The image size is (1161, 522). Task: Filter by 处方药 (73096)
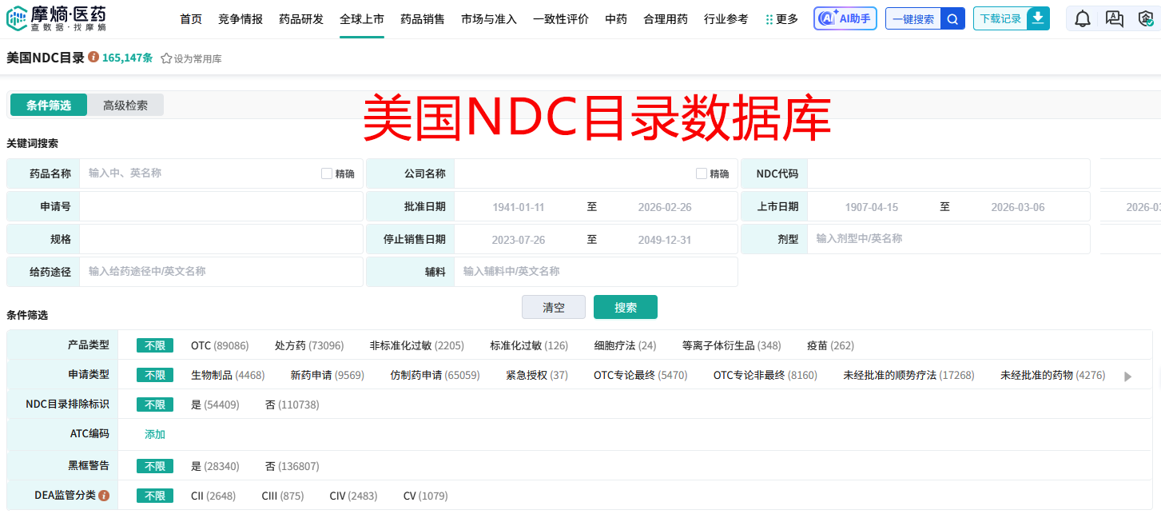click(309, 346)
